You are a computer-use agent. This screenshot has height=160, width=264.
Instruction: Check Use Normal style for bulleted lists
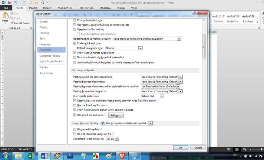point(74,25)
